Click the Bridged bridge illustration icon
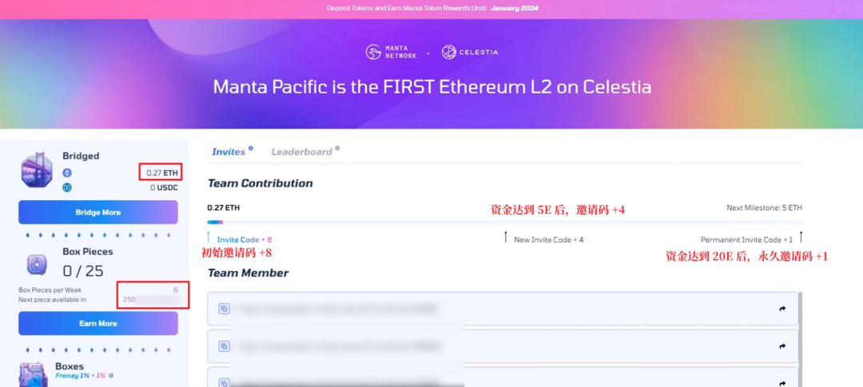Image resolution: width=863 pixels, height=387 pixels. (x=37, y=172)
